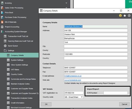Image resolution: width=132 pixels, height=109 pixels.
Task: Click the VAT registration no field
Action: (74, 93)
